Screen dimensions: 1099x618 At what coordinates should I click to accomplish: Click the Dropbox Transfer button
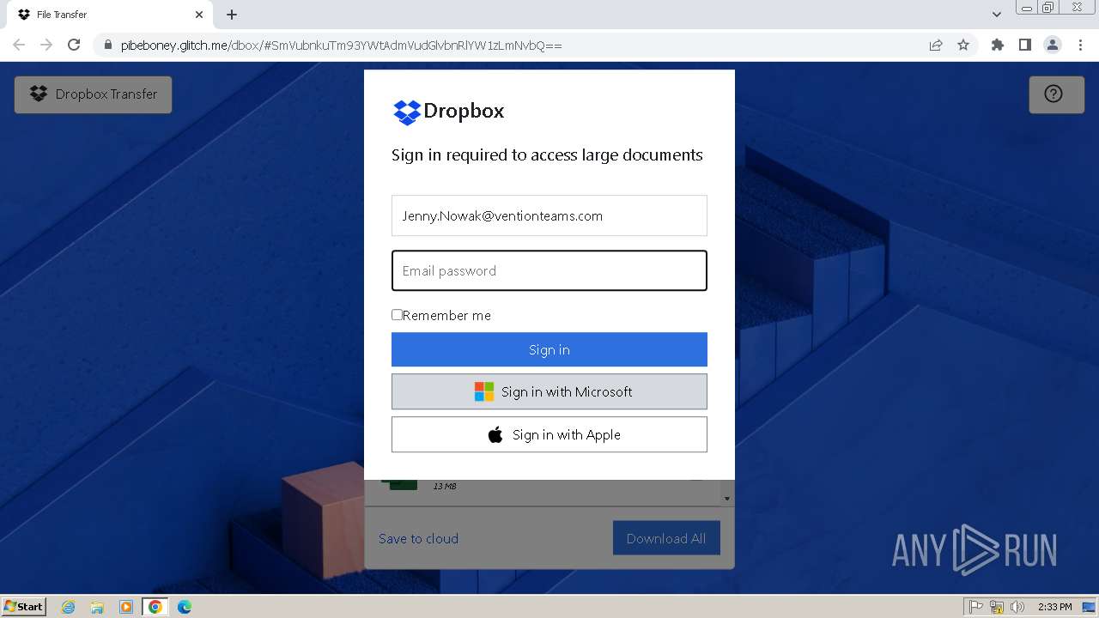click(93, 94)
